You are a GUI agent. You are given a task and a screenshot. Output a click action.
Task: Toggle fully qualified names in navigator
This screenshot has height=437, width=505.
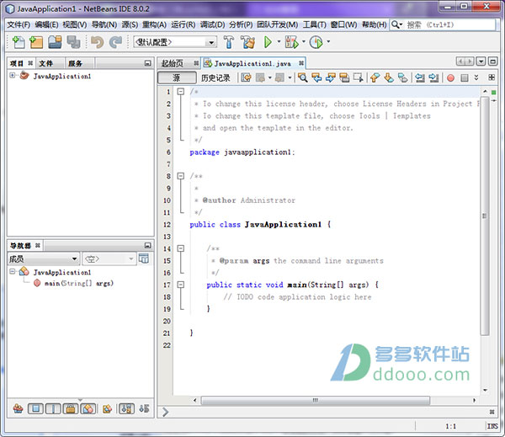coord(107,408)
